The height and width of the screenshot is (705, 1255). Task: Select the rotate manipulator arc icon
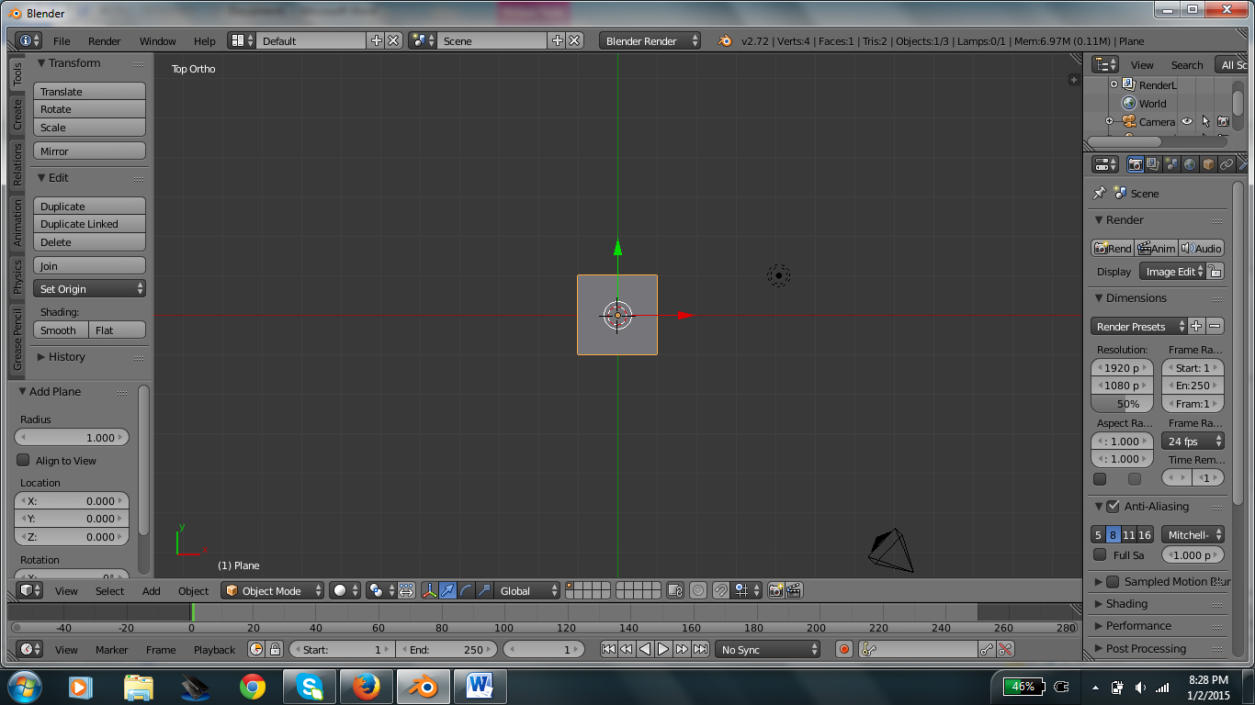tap(466, 591)
